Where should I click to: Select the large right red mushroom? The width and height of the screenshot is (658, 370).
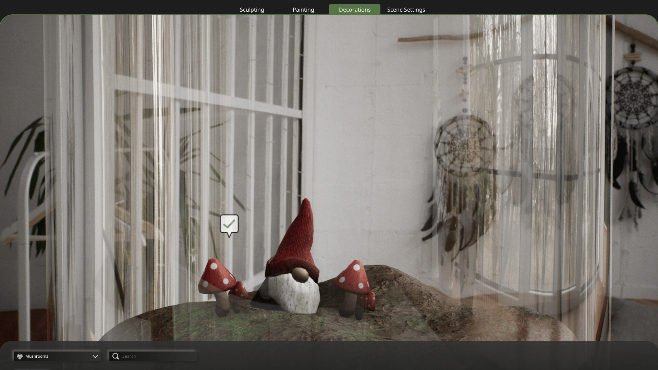coord(352,277)
